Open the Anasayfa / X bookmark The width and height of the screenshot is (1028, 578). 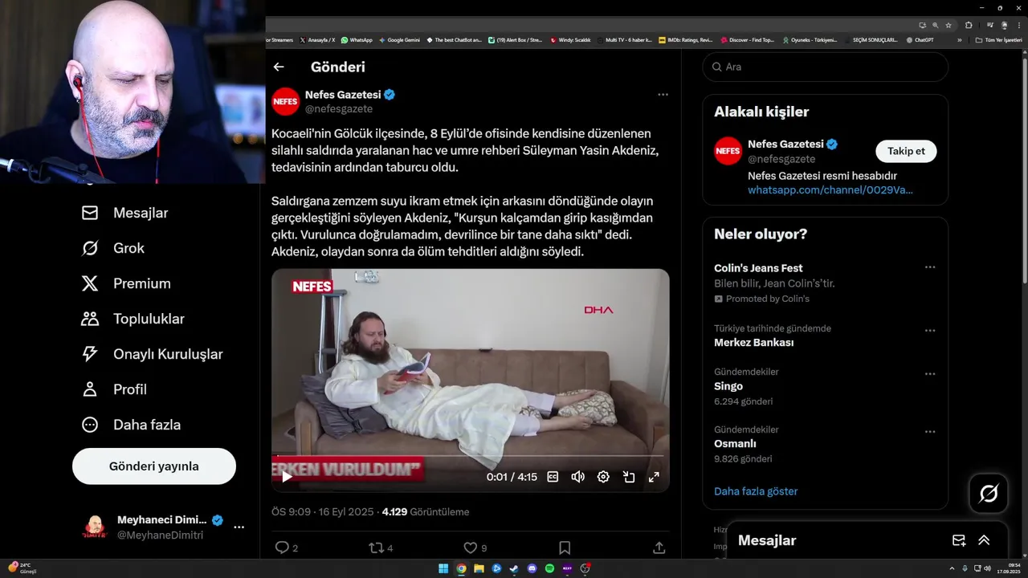[317, 39]
